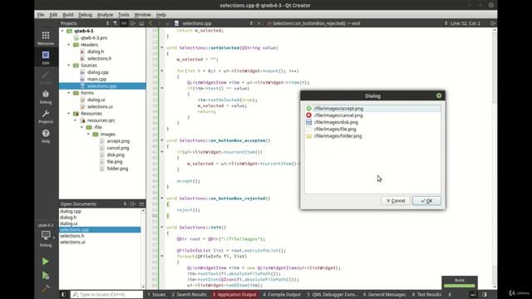This screenshot has width=532, height=299.
Task: Open the Tools menu
Action: (124, 15)
